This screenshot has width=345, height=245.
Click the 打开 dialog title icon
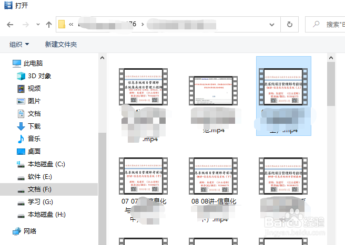8,5
